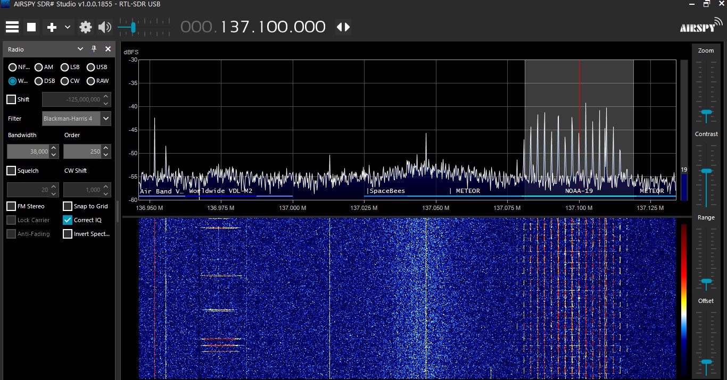Click the 137.050 M frequency axis label
This screenshot has height=380, width=727.
[x=435, y=208]
